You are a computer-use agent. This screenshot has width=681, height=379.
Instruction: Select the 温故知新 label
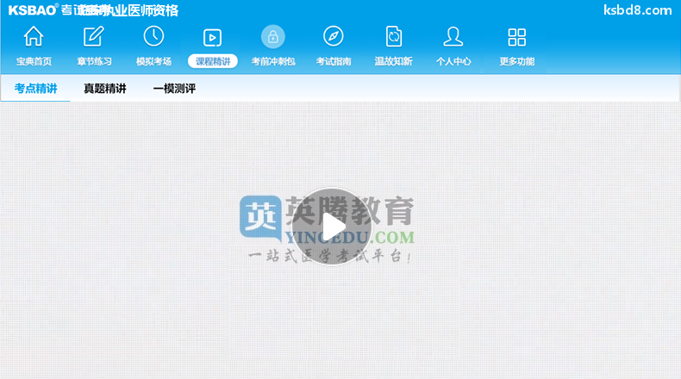click(393, 62)
